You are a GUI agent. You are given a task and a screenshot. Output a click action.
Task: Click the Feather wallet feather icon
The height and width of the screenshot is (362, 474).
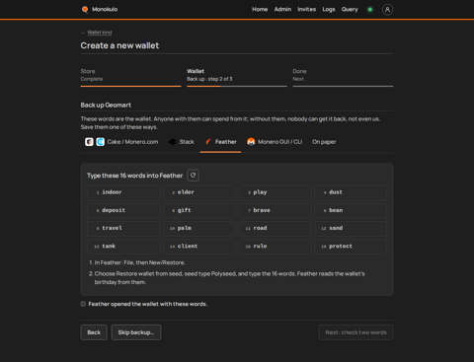(x=208, y=142)
